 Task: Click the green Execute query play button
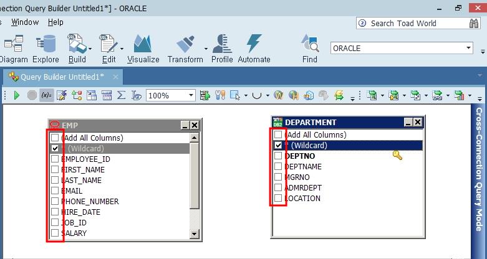[x=17, y=95]
